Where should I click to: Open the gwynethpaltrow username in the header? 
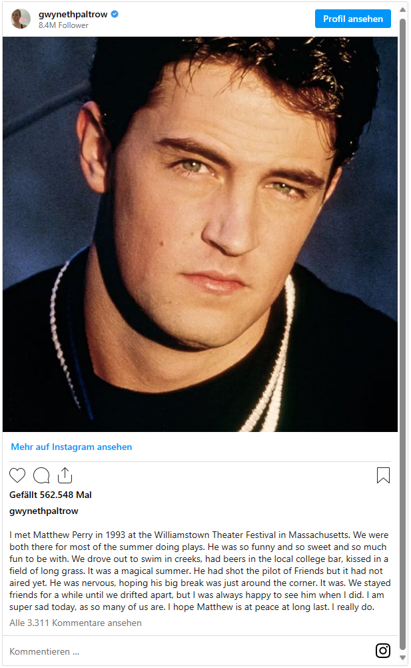pos(73,14)
